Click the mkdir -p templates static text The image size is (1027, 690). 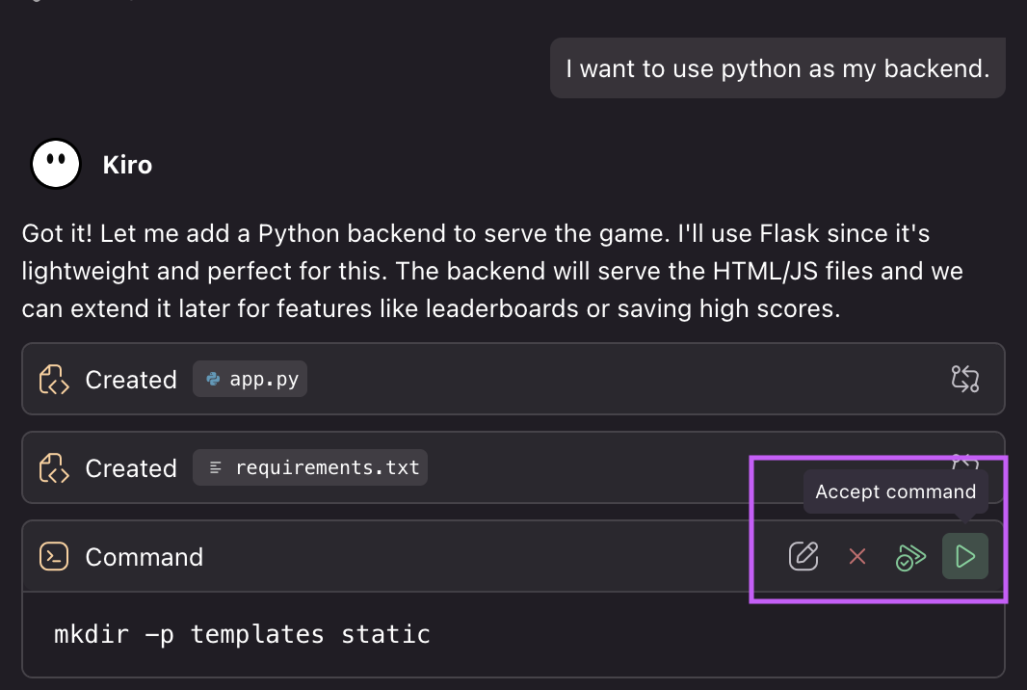(x=242, y=634)
